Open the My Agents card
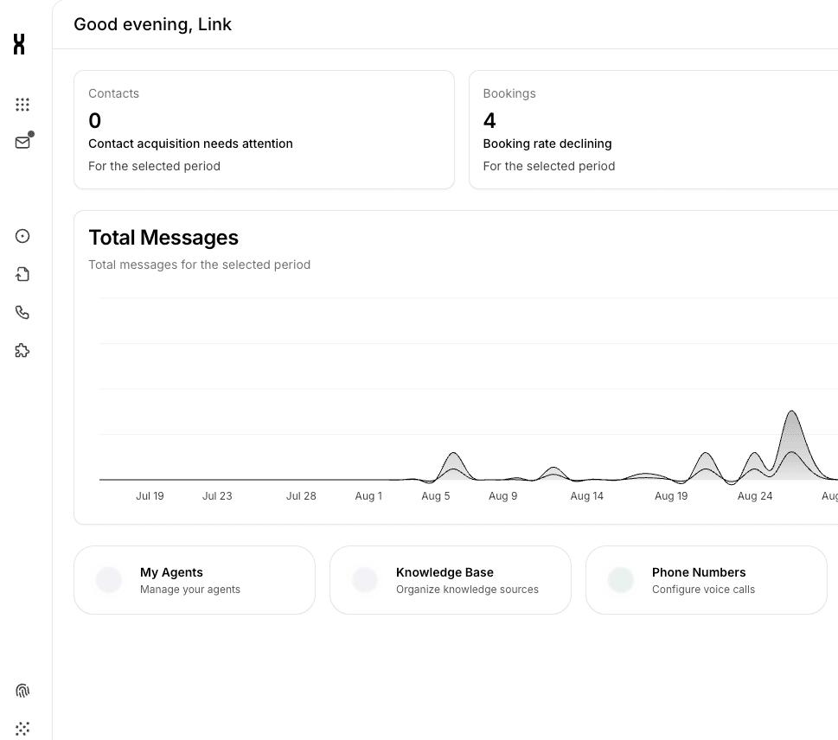The width and height of the screenshot is (838, 740). coord(195,580)
